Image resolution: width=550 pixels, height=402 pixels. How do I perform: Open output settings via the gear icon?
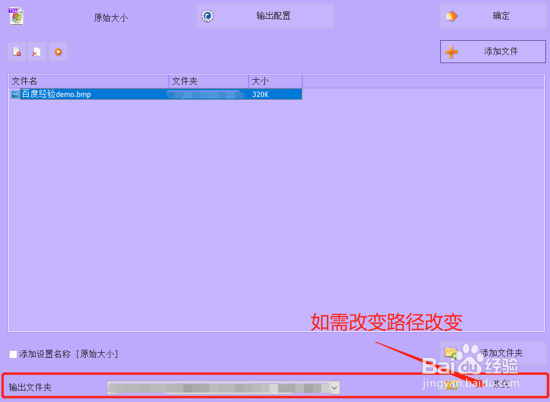click(x=207, y=15)
